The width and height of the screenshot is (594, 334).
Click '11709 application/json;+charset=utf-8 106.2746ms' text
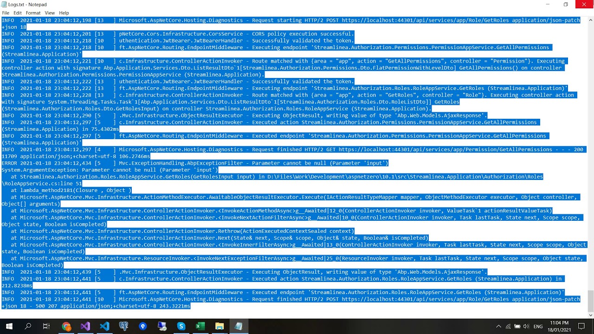(76, 156)
